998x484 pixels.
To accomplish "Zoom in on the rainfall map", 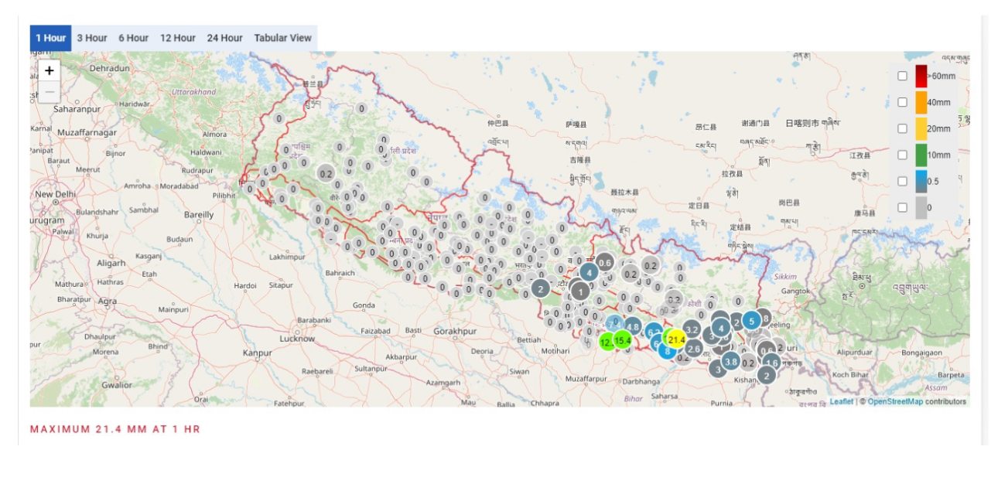I will 50,70.
